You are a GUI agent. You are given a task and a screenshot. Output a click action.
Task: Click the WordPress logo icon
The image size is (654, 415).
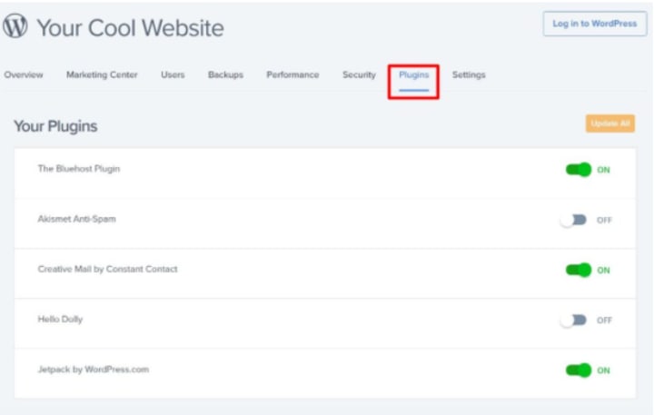(x=15, y=25)
